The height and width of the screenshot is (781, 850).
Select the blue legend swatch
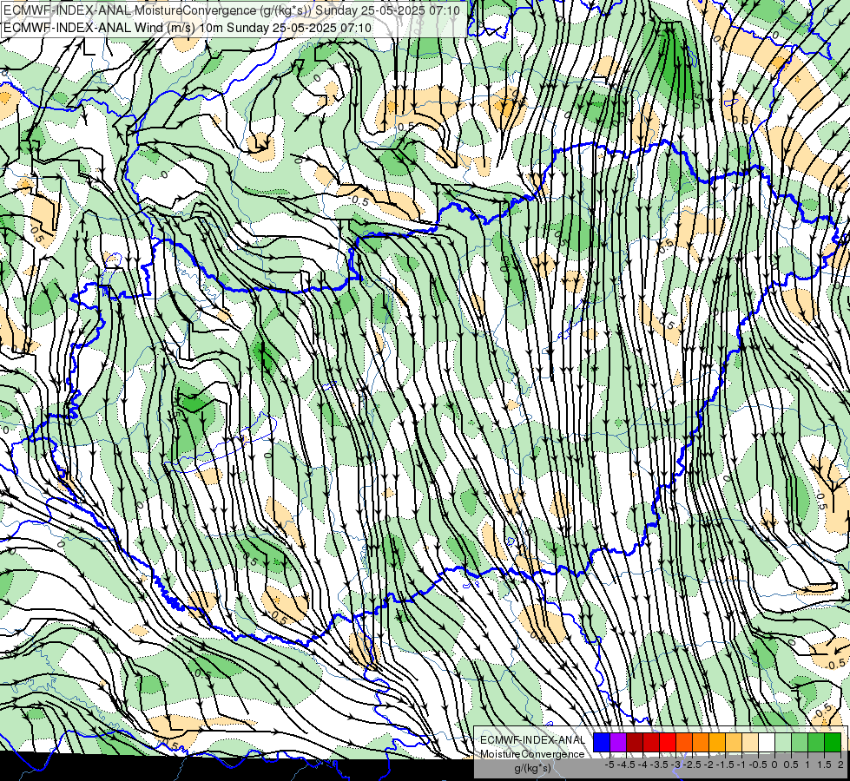(602, 742)
